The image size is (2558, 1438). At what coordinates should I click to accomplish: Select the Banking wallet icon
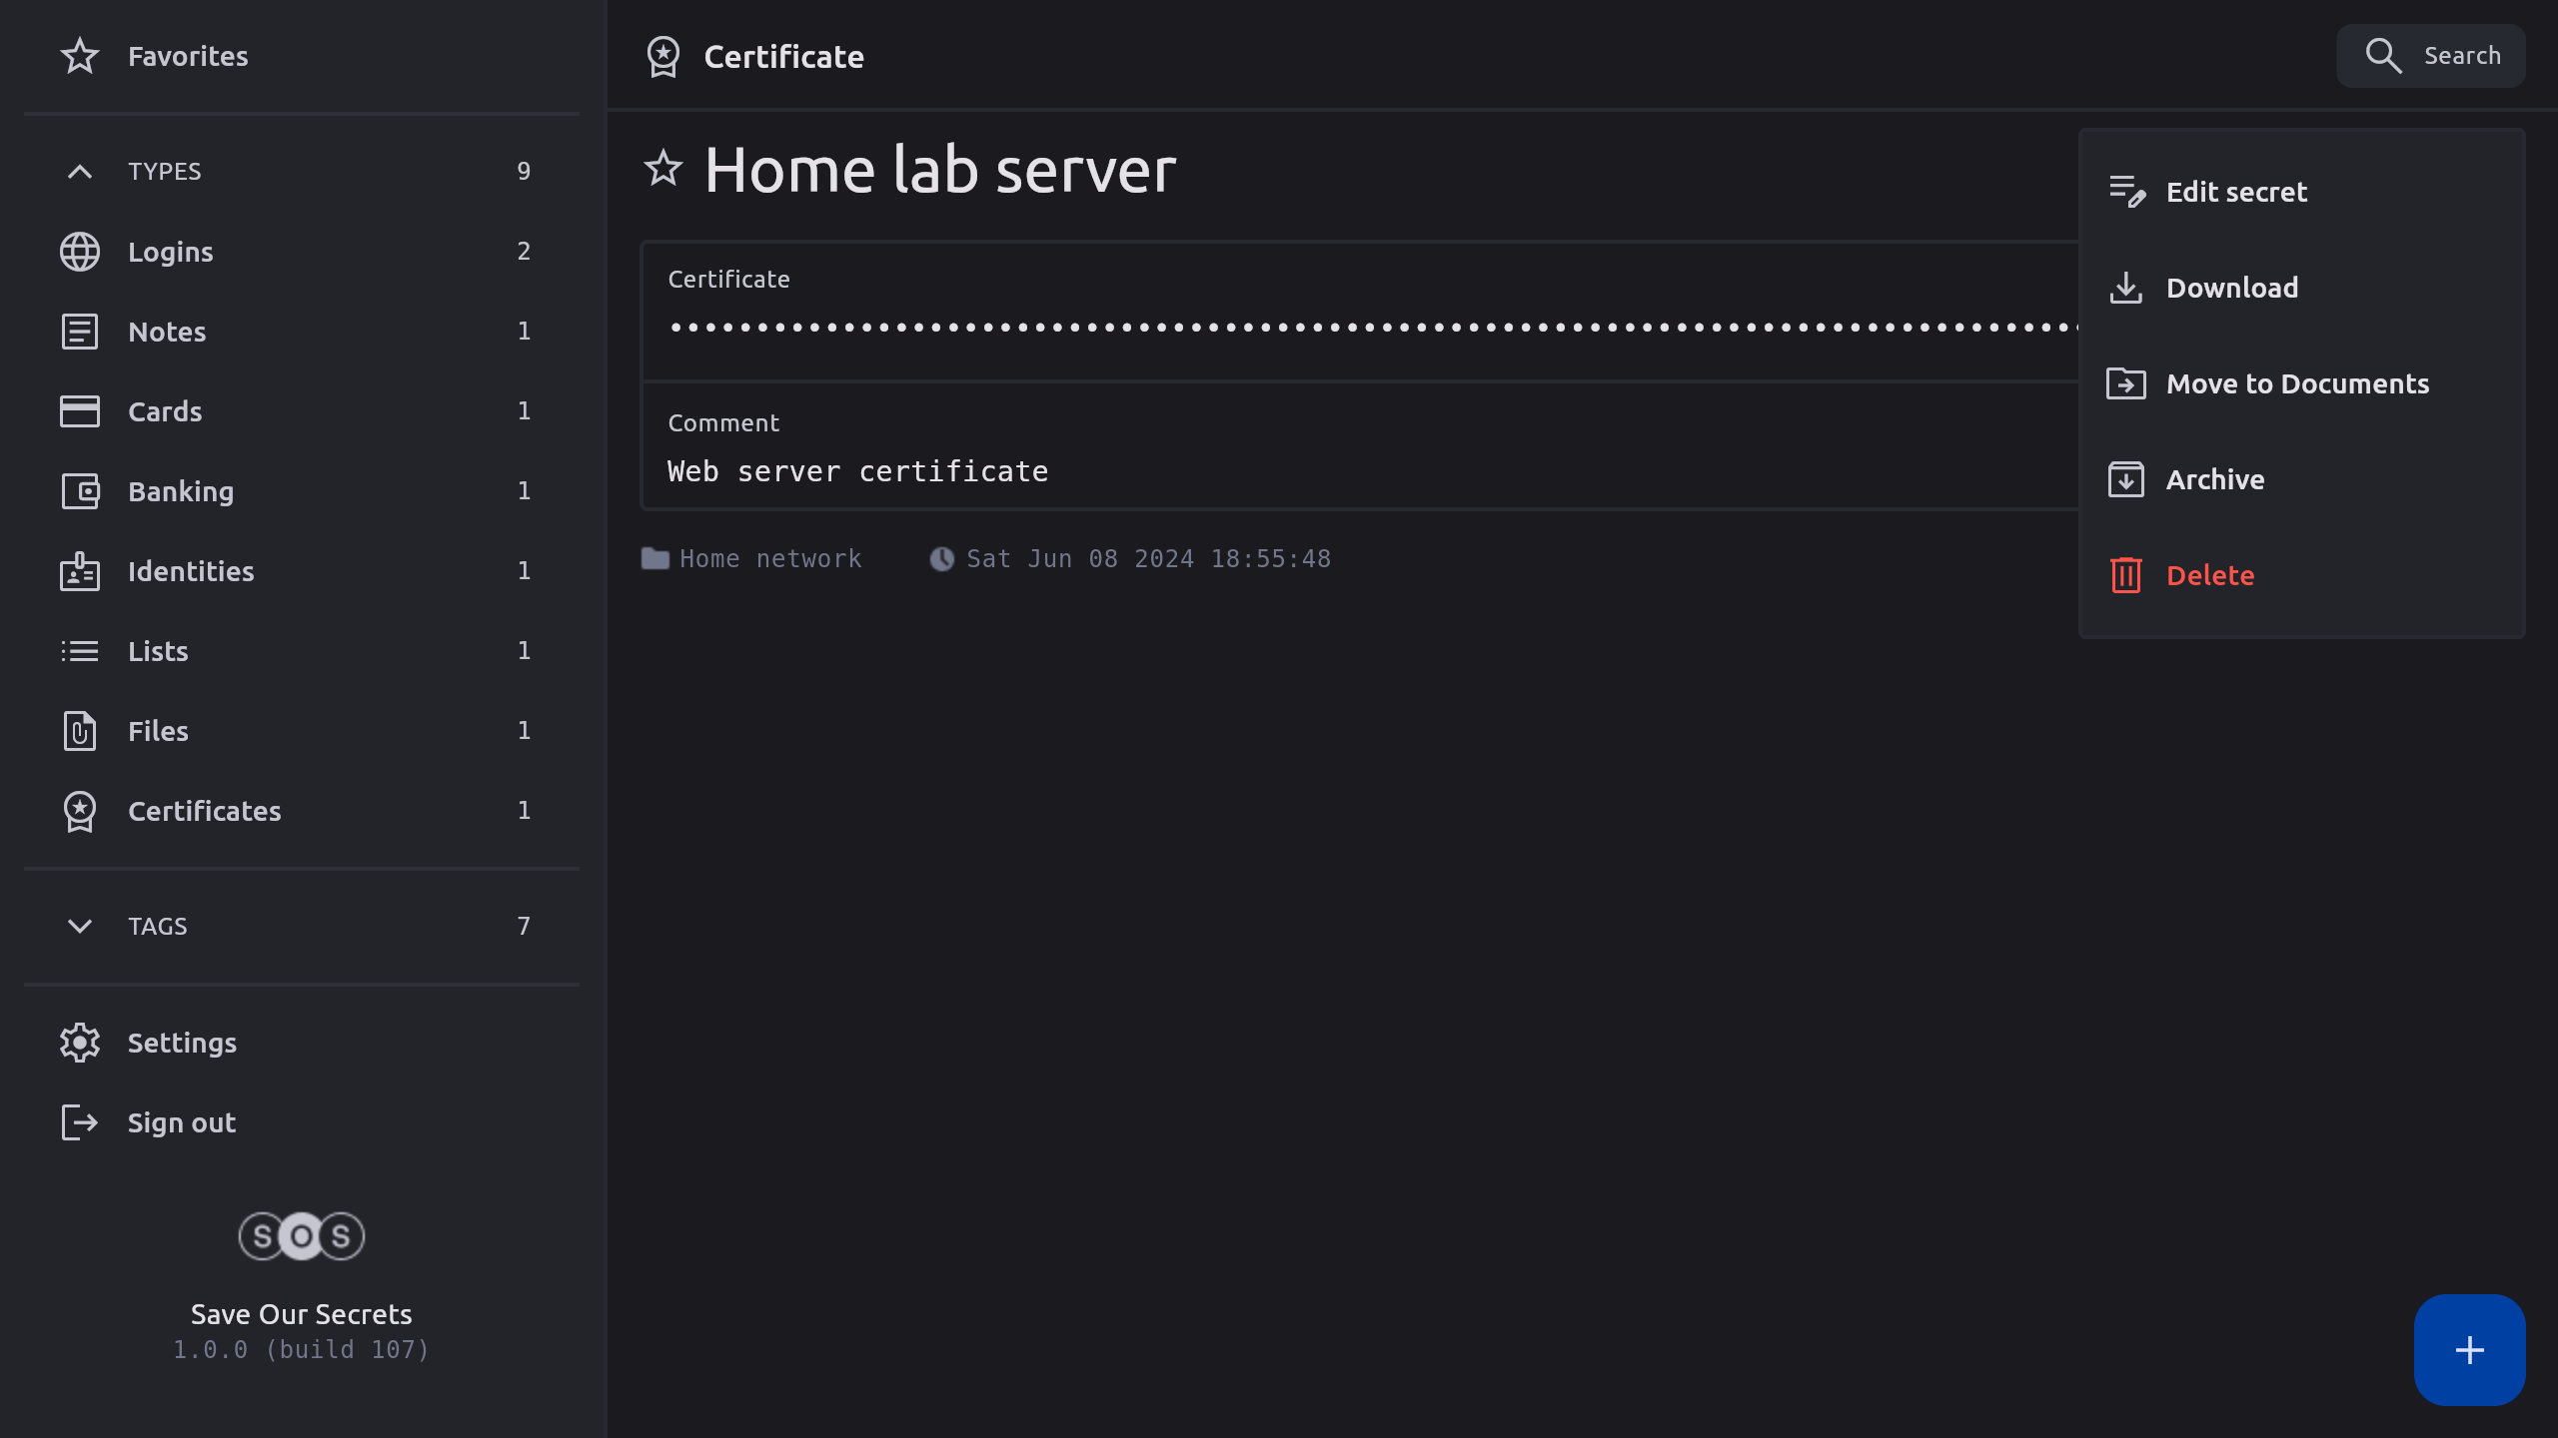80,491
